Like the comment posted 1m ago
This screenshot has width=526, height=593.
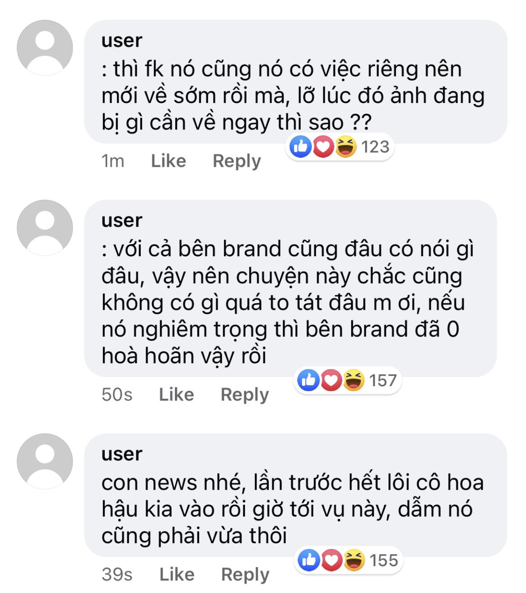(168, 161)
